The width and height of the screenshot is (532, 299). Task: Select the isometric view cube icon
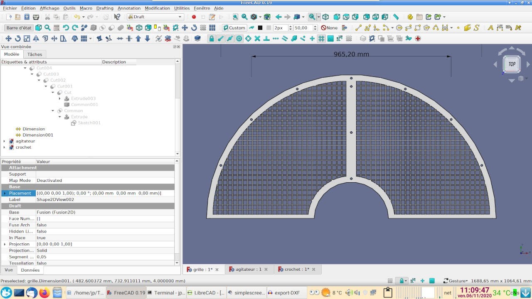(325, 17)
